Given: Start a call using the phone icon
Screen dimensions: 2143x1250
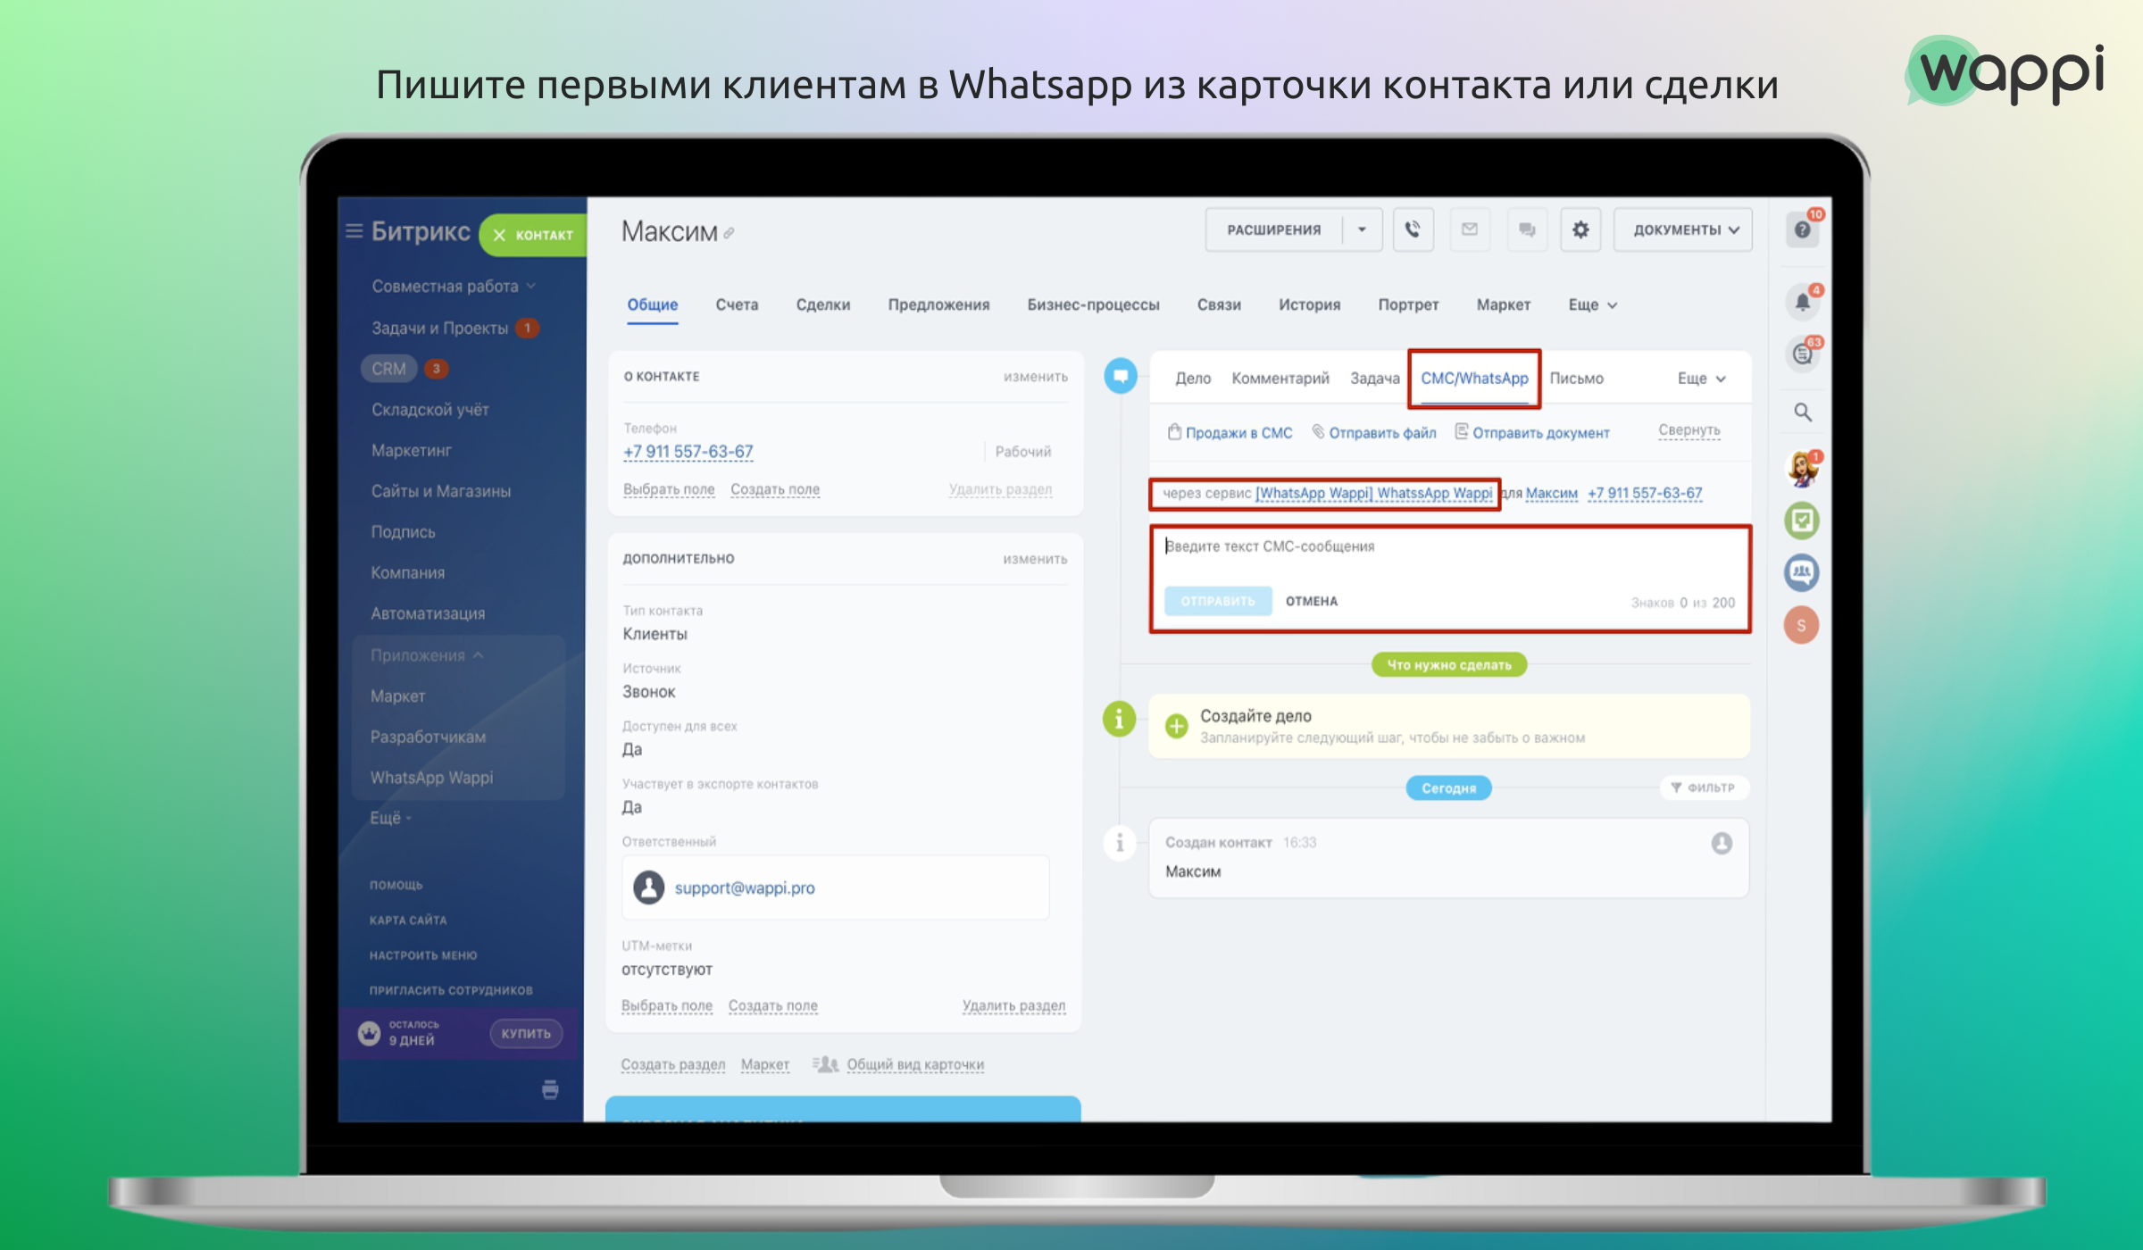Looking at the screenshot, I should (x=1412, y=229).
